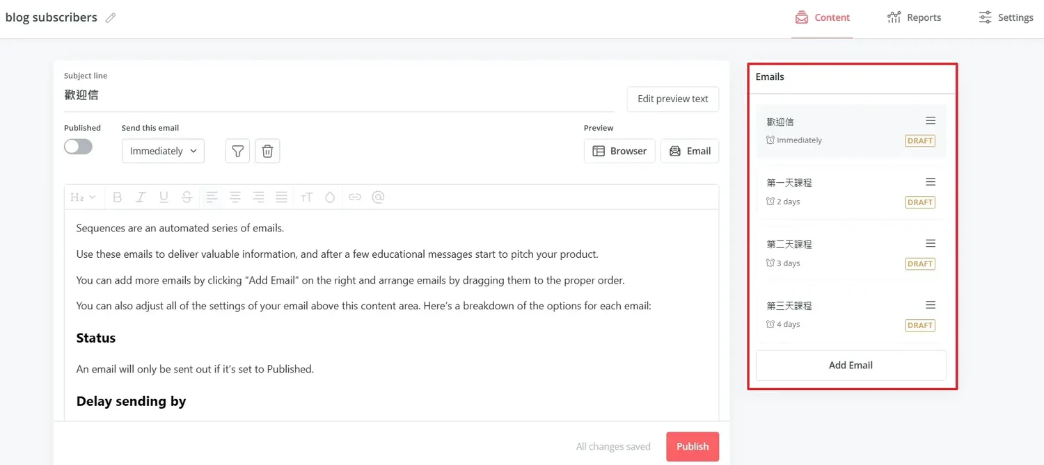Screen dimensions: 1044x465
Task: Click the DRAFT badge on 第二天課程
Action: click(x=920, y=263)
